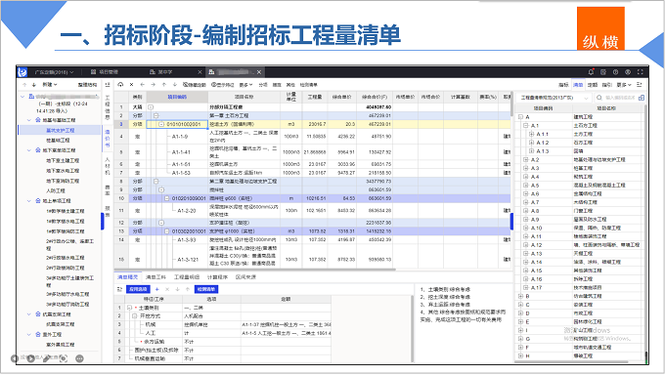Expand node A.1.1 in the right panel tree

(531, 134)
